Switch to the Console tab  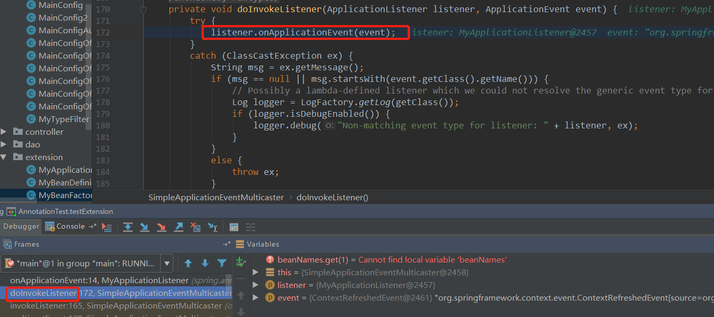(65, 226)
